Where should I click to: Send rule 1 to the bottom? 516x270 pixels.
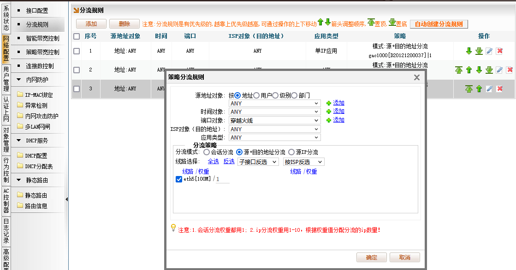click(x=479, y=51)
